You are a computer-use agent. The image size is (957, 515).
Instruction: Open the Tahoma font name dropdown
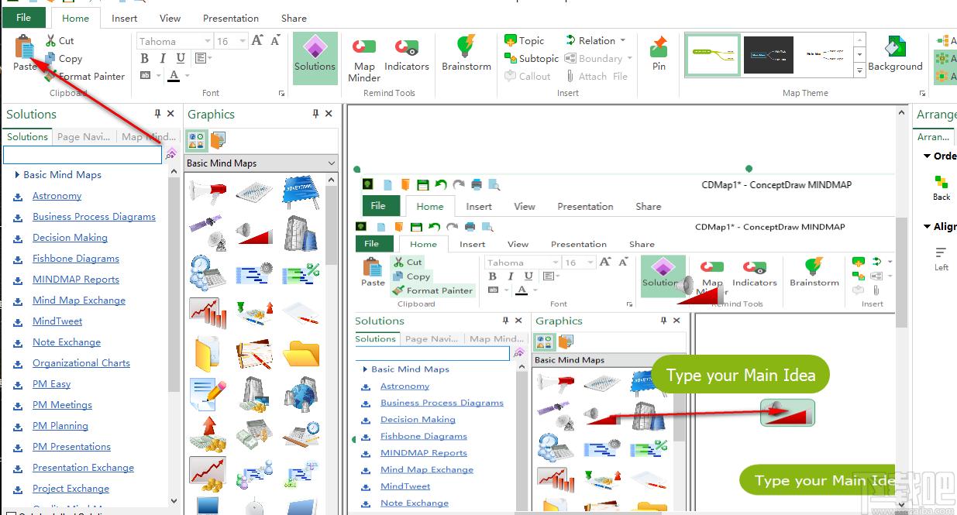coord(208,41)
